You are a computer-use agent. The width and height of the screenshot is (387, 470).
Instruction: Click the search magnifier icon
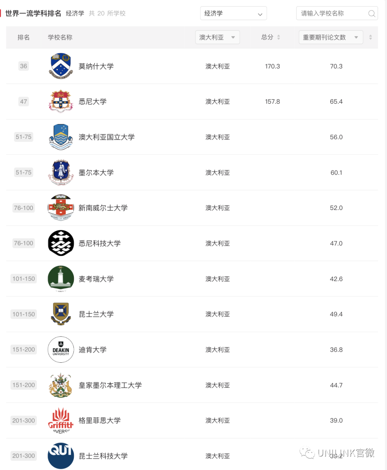[x=372, y=14]
